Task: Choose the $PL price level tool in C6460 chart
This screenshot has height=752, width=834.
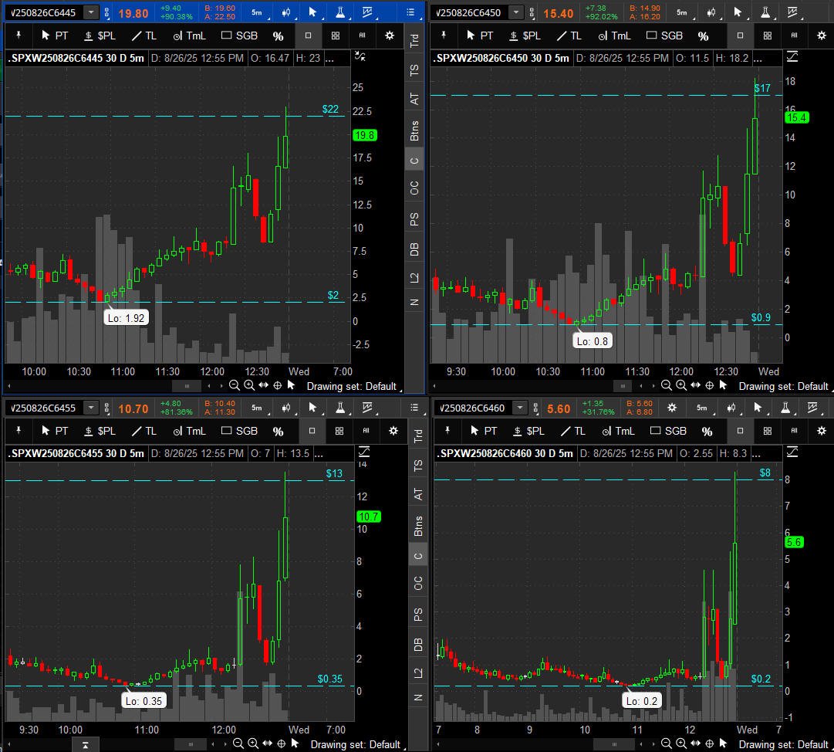Action: pos(524,431)
